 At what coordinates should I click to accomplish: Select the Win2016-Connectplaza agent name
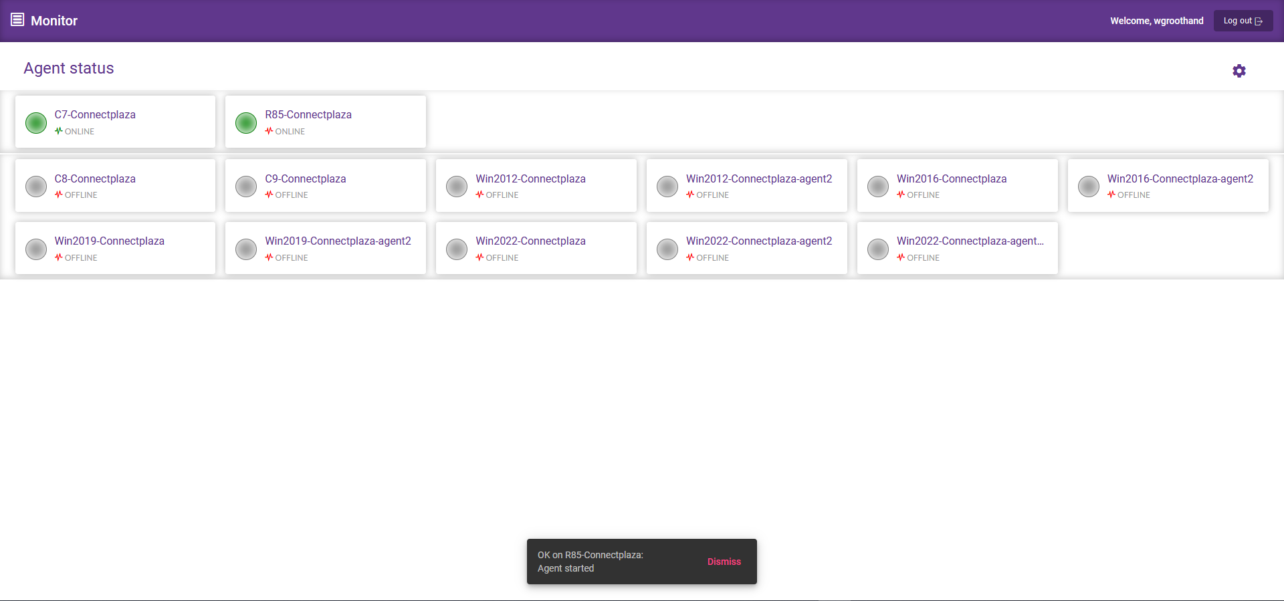coord(952,178)
